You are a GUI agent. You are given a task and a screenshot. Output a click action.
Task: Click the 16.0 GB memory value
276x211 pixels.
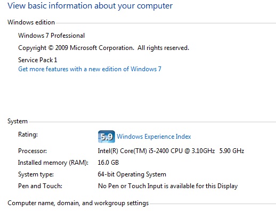click(x=108, y=163)
